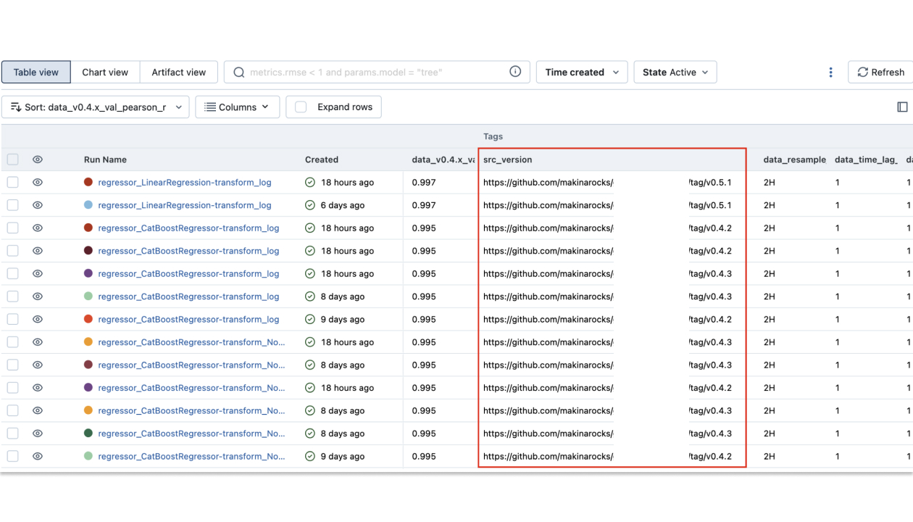Click "9 days ago" for CatBoost transform_No run
The image size is (913, 522).
343,457
